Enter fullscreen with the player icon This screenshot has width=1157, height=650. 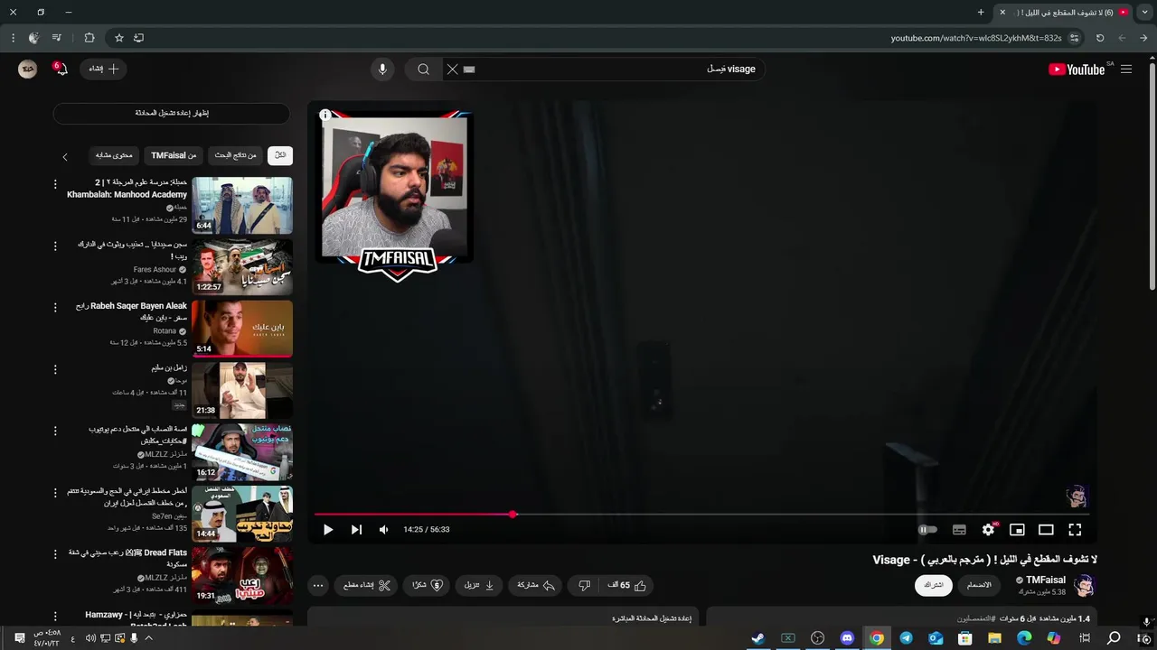coord(1075,530)
